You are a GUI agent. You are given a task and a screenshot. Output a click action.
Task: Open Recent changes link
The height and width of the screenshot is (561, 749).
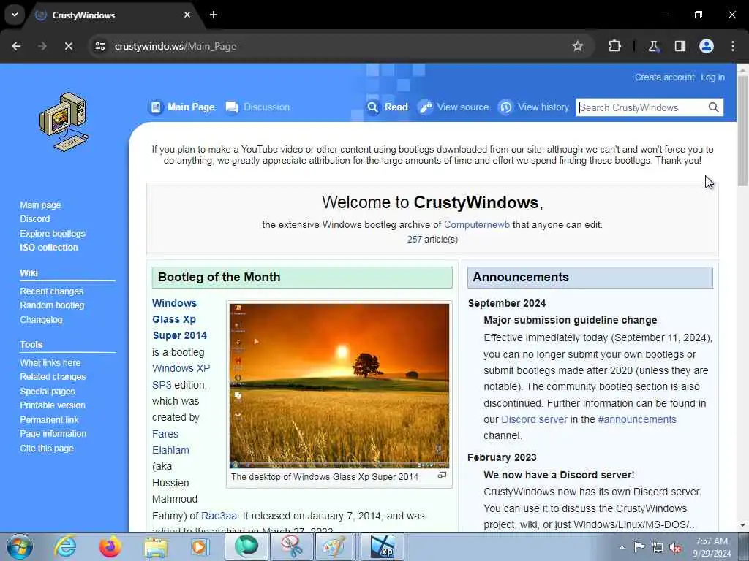[52, 291]
